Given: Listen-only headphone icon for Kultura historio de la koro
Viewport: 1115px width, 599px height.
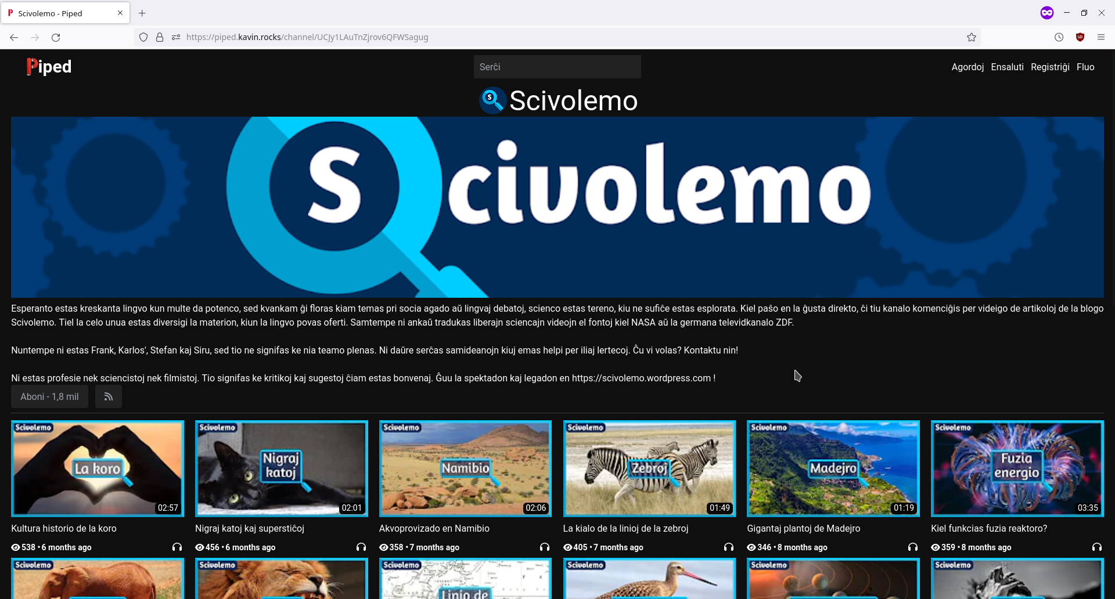Looking at the screenshot, I should [177, 547].
